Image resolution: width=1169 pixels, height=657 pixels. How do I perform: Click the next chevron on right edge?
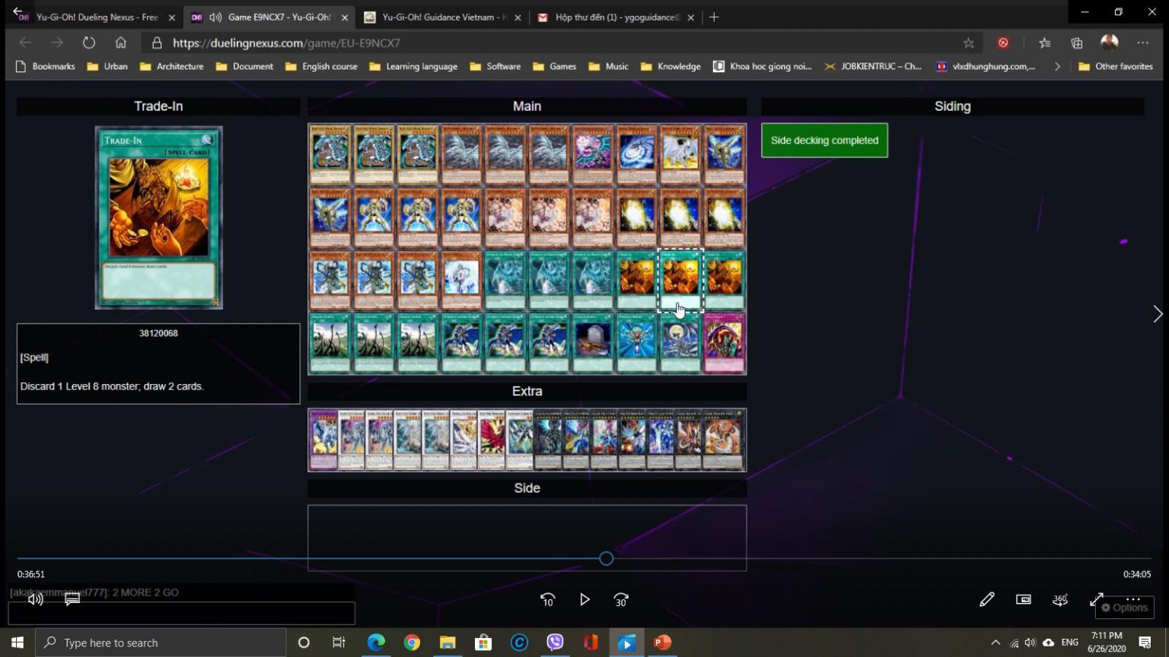coord(1158,314)
